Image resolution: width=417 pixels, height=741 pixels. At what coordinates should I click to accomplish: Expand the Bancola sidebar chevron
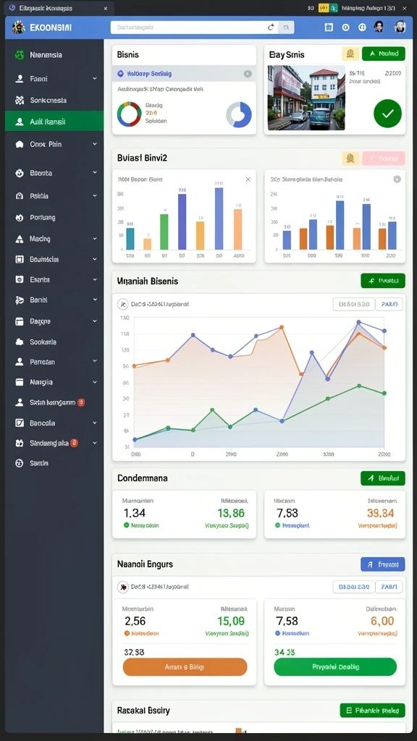tap(95, 423)
